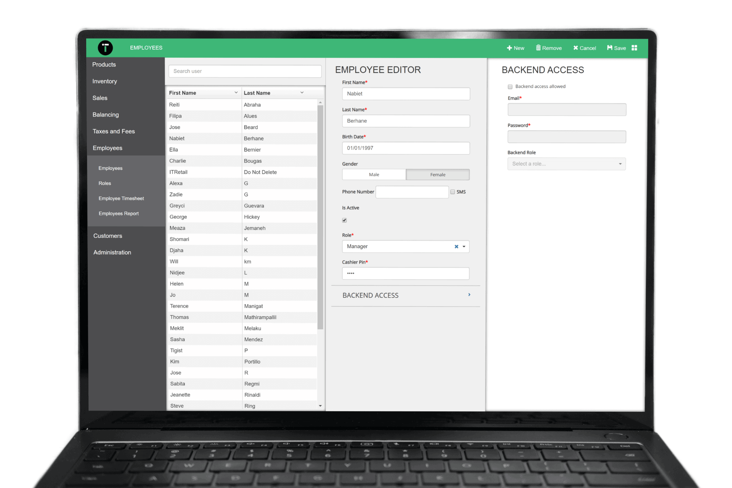Clear the Manager role selection
732x488 pixels.
(456, 247)
